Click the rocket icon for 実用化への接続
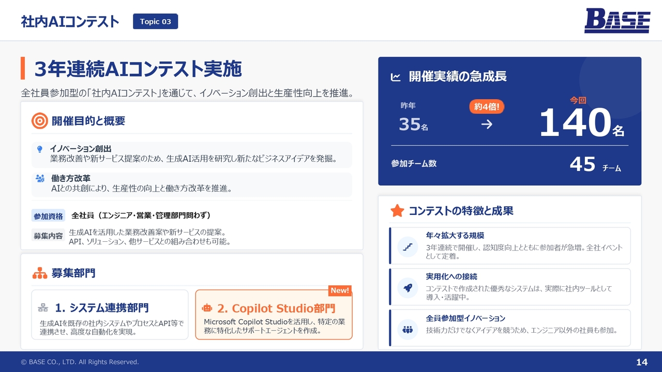Screen dimensions: 662x372 pos(408,288)
